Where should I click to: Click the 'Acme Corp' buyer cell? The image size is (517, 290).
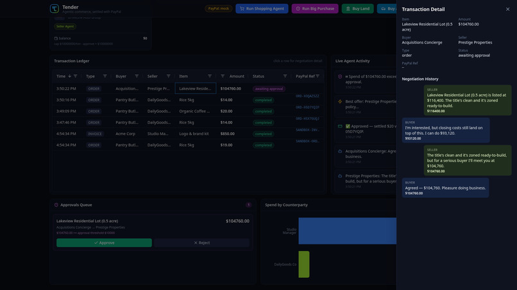coord(126,134)
